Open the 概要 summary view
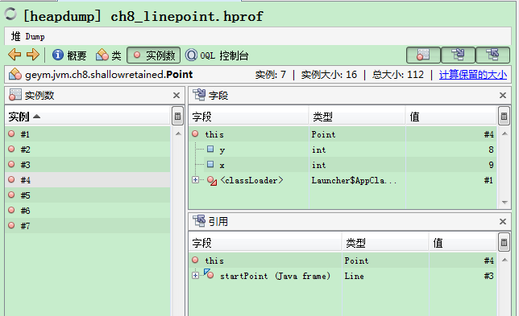 pos(69,55)
